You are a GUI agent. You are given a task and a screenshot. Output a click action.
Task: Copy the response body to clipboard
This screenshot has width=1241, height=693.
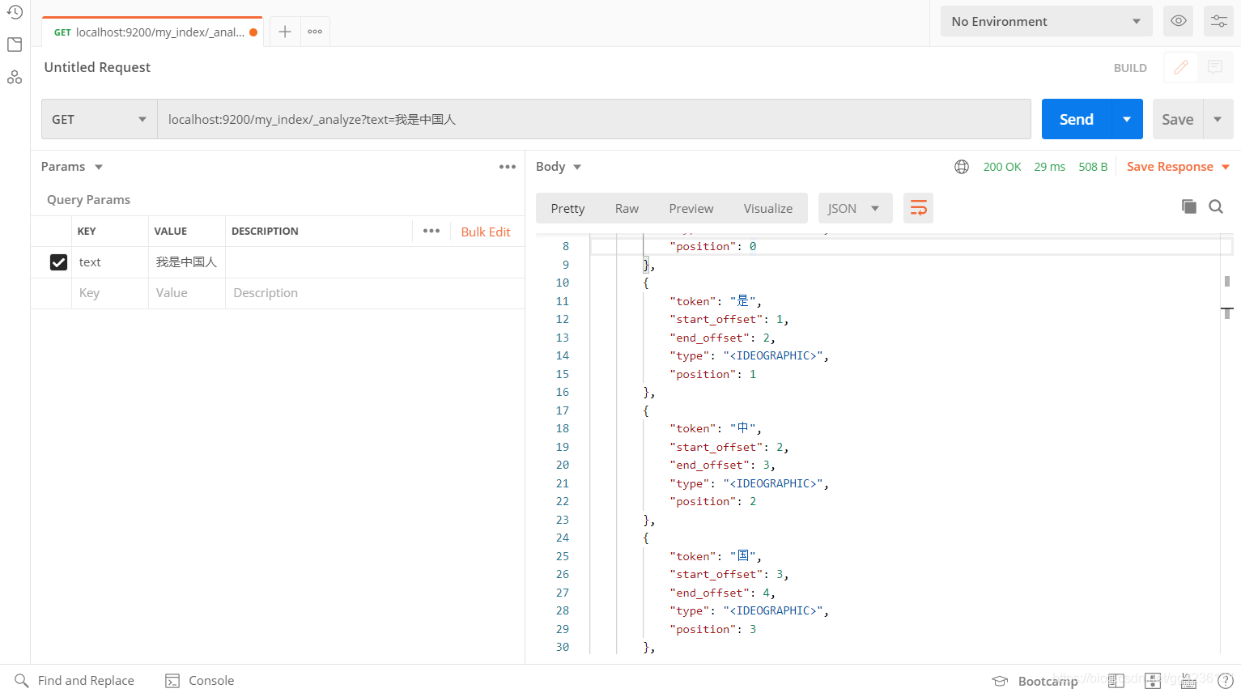[1188, 206]
